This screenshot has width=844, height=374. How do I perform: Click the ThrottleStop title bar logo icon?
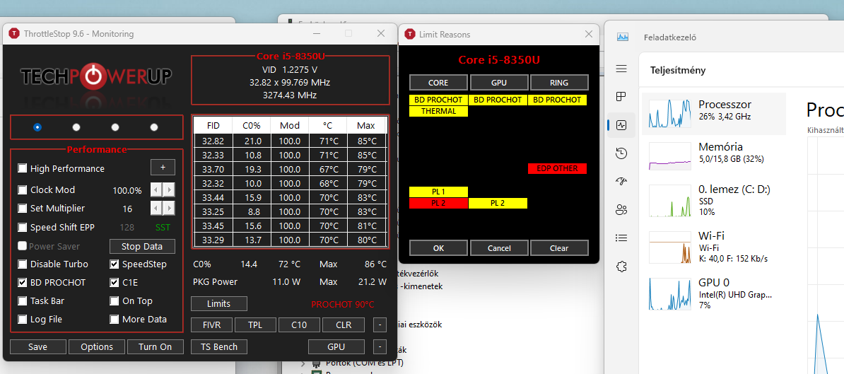(x=15, y=34)
